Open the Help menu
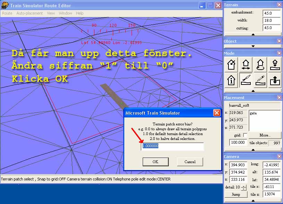The image size is (283, 204). (x=80, y=13)
